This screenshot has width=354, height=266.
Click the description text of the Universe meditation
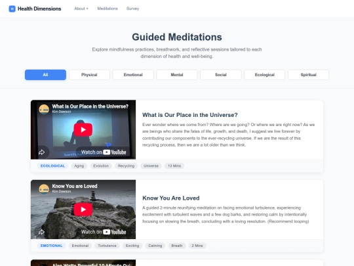(229, 135)
